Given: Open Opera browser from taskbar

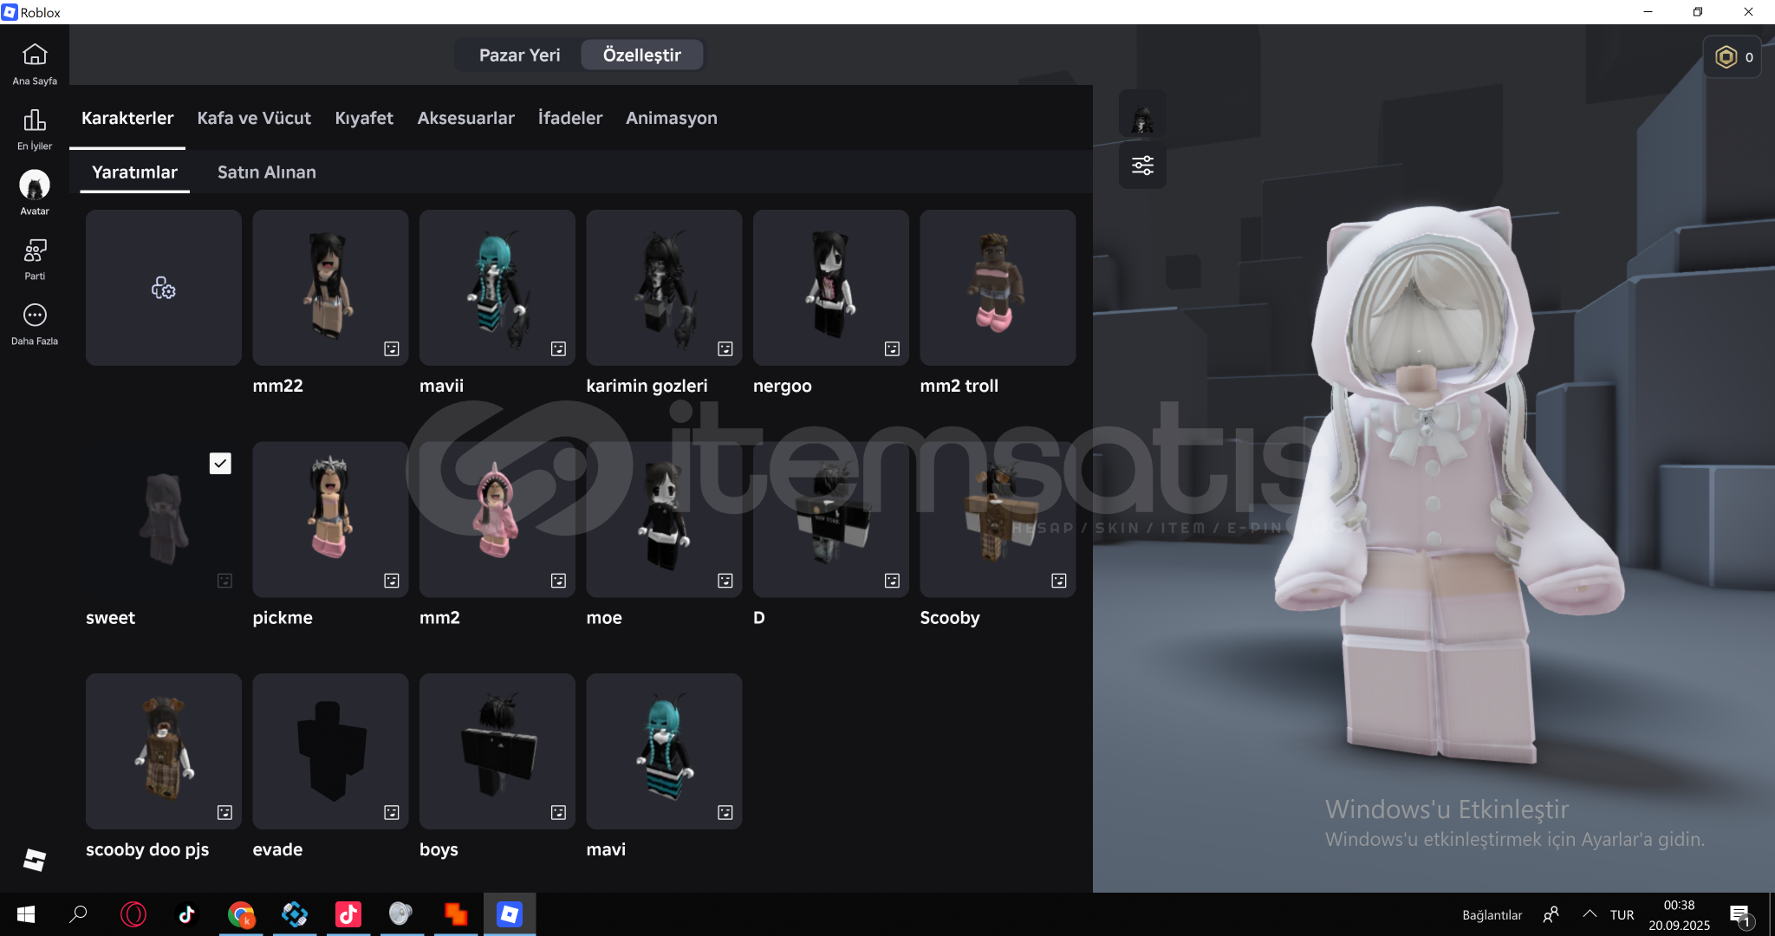Looking at the screenshot, I should [x=133, y=914].
